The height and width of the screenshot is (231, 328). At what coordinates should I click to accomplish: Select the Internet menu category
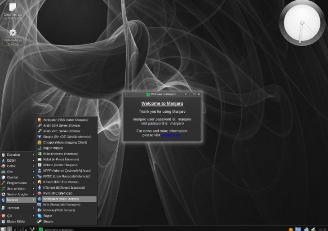point(18,200)
